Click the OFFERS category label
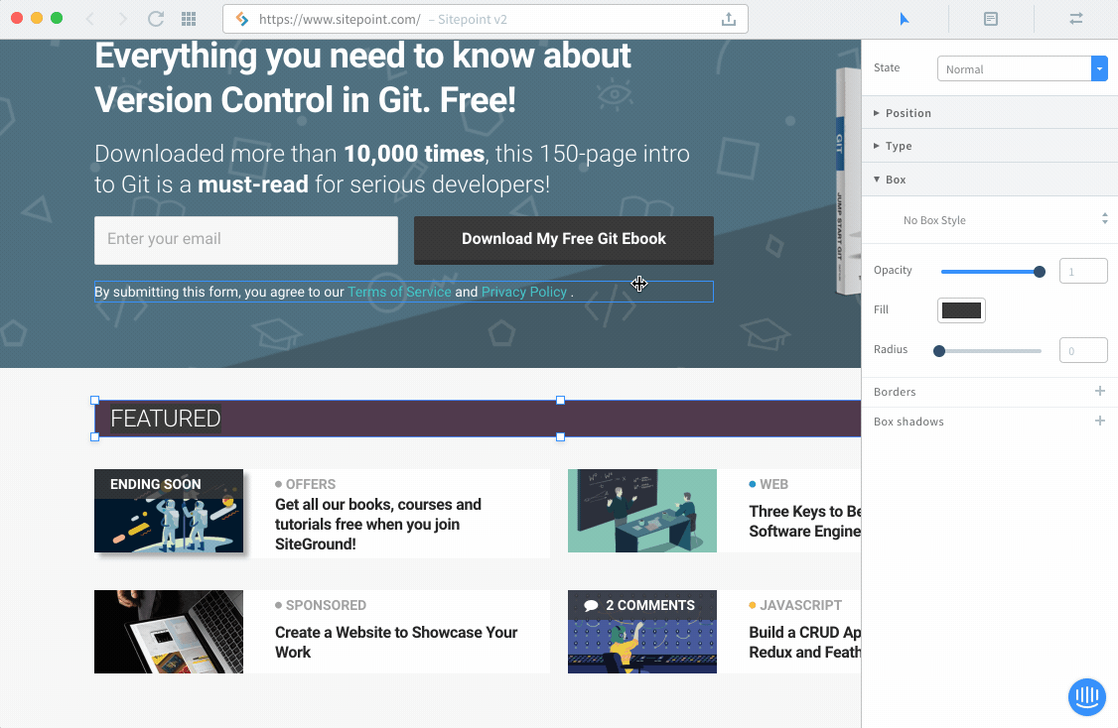The width and height of the screenshot is (1118, 728). click(x=310, y=484)
